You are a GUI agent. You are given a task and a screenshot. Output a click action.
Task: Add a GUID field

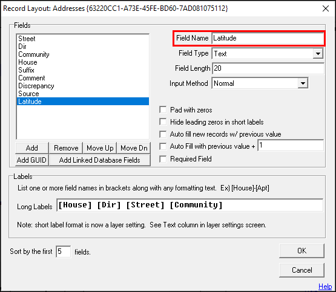point(32,160)
